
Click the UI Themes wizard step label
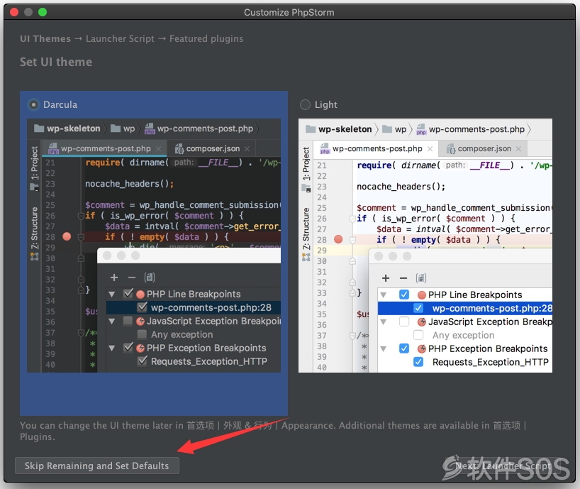45,38
